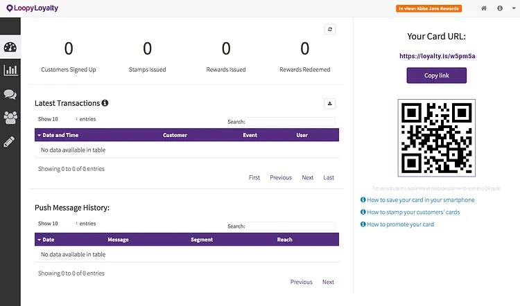Click the In view: Abba Java Rewards badge
520x306 pixels.
[428, 8]
